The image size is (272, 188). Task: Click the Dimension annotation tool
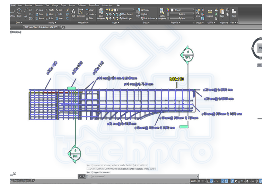click(81, 13)
